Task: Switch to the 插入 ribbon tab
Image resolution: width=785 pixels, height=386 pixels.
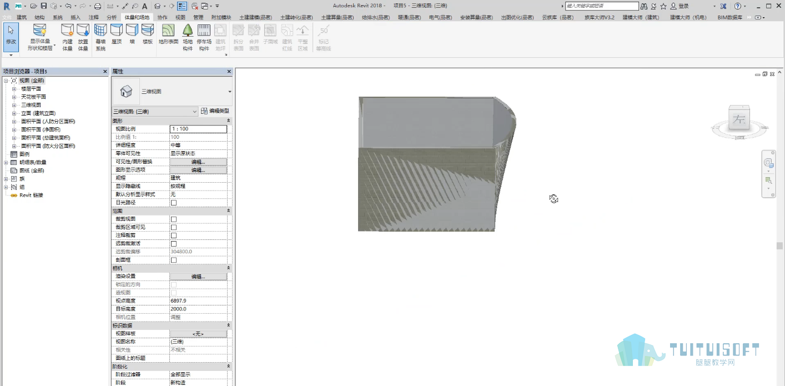Action: (76, 17)
